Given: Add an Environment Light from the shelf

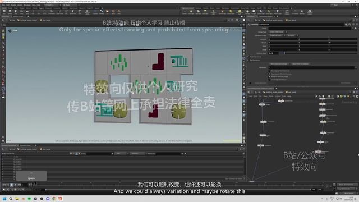Looking at the screenshot, I should point(240,12).
